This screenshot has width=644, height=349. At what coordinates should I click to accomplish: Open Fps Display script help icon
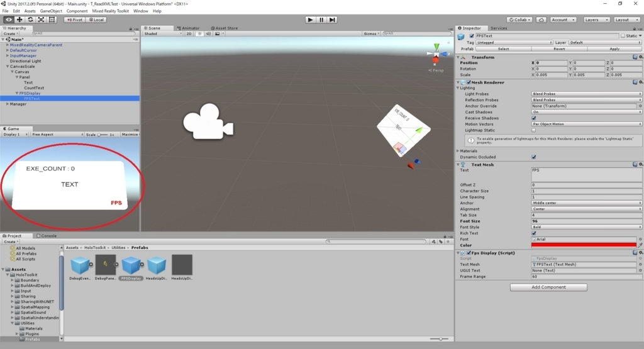(635, 253)
